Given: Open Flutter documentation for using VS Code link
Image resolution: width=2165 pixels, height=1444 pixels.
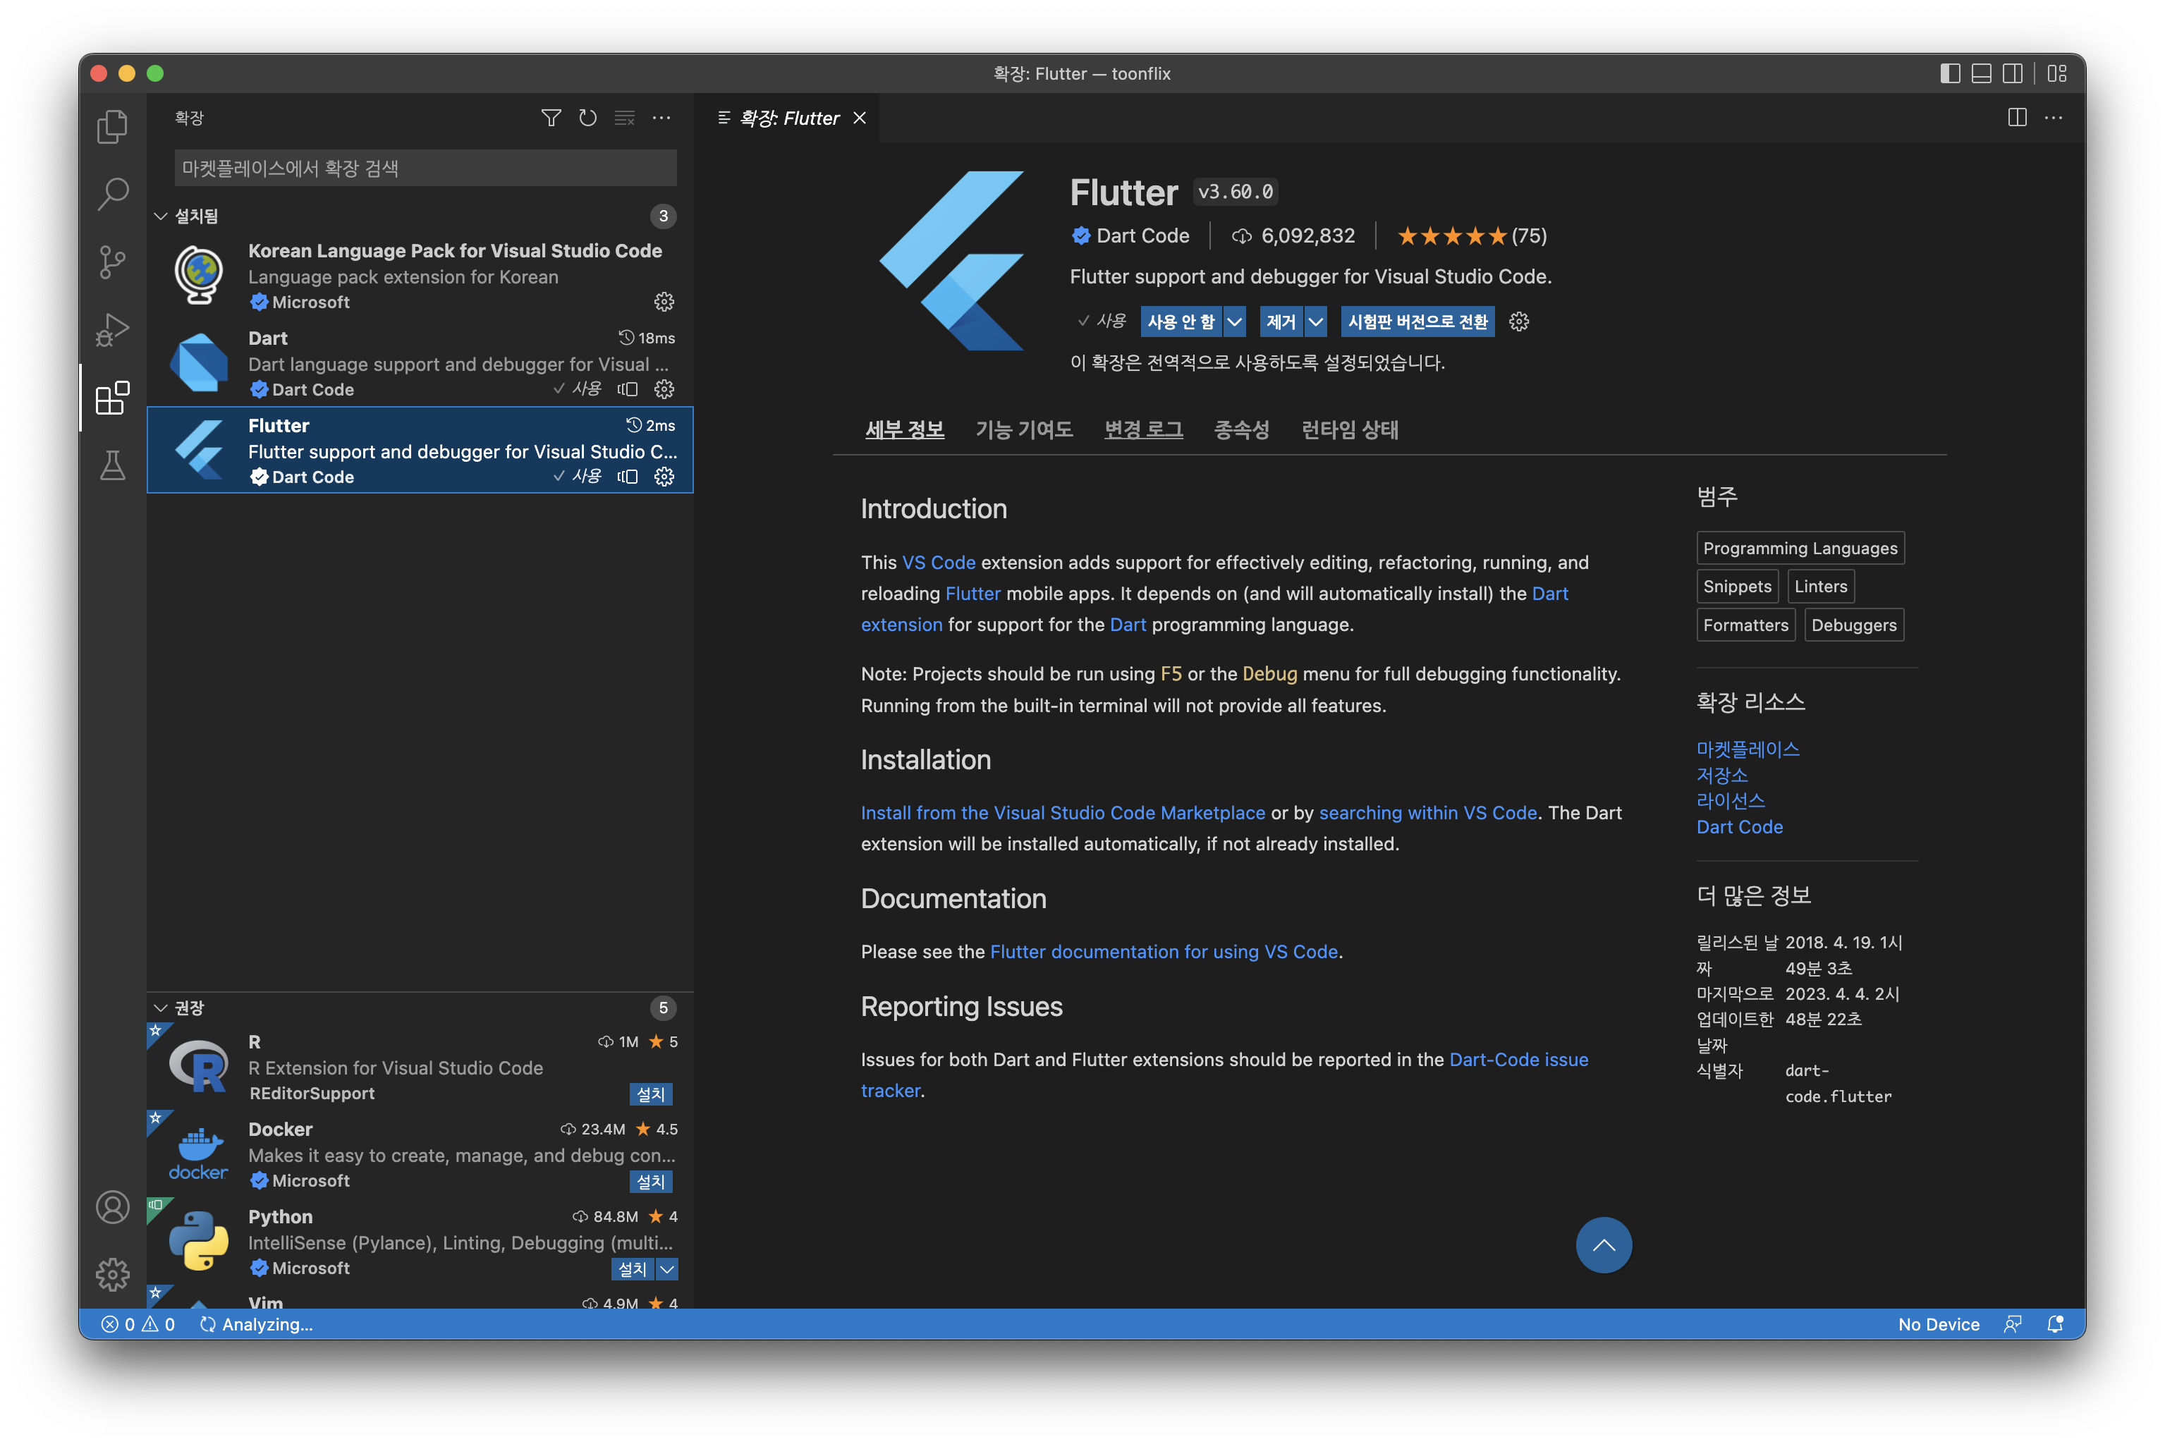Looking at the screenshot, I should [1164, 951].
